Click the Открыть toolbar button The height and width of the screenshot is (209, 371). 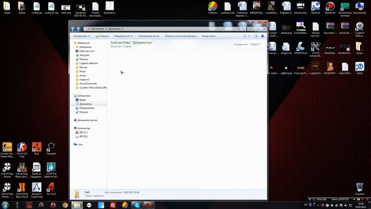click(102, 36)
